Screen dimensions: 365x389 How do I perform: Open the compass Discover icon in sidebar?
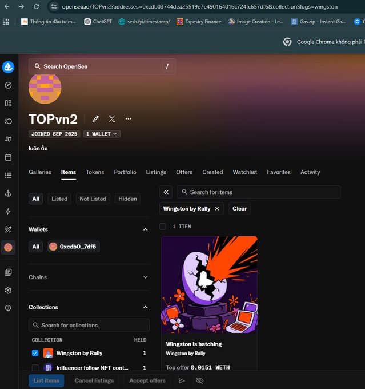8,85
